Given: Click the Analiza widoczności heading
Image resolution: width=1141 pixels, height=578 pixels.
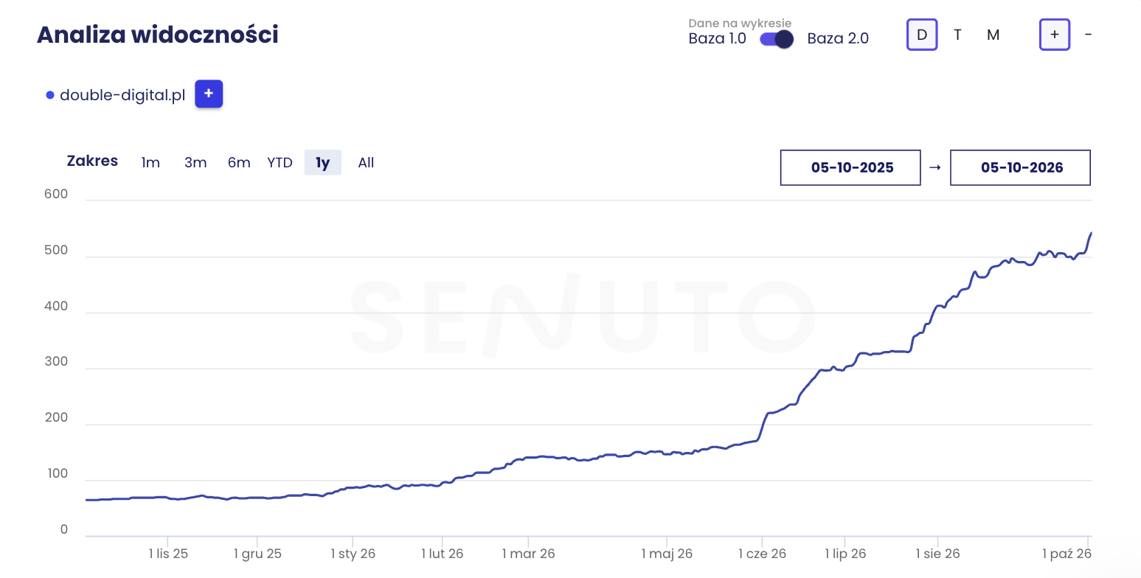Looking at the screenshot, I should (x=158, y=35).
